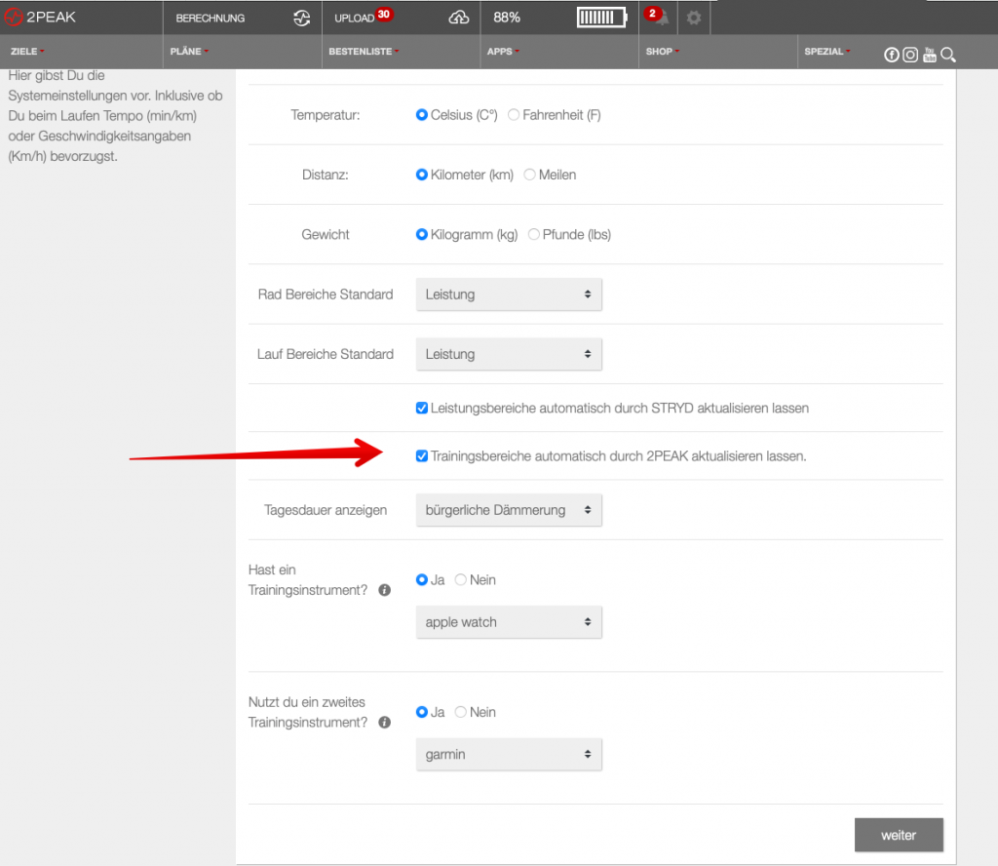Open the garmin device dropdown
The width and height of the screenshot is (998, 866).
coord(509,755)
